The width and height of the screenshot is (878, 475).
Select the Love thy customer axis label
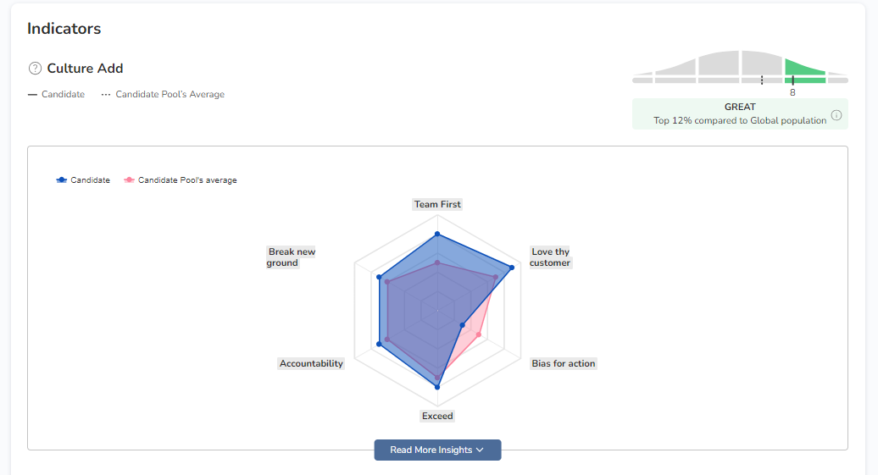[x=550, y=257]
